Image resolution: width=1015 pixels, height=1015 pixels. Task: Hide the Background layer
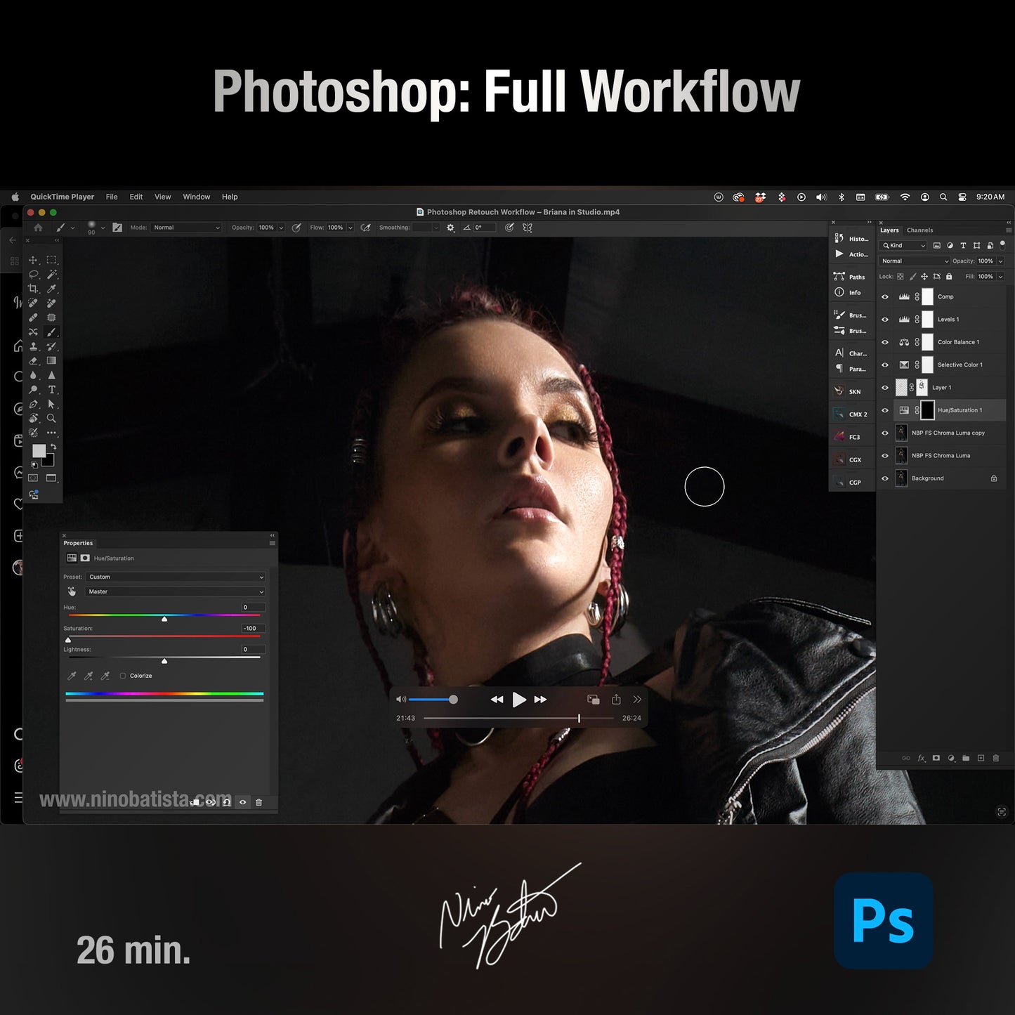pyautogui.click(x=885, y=478)
